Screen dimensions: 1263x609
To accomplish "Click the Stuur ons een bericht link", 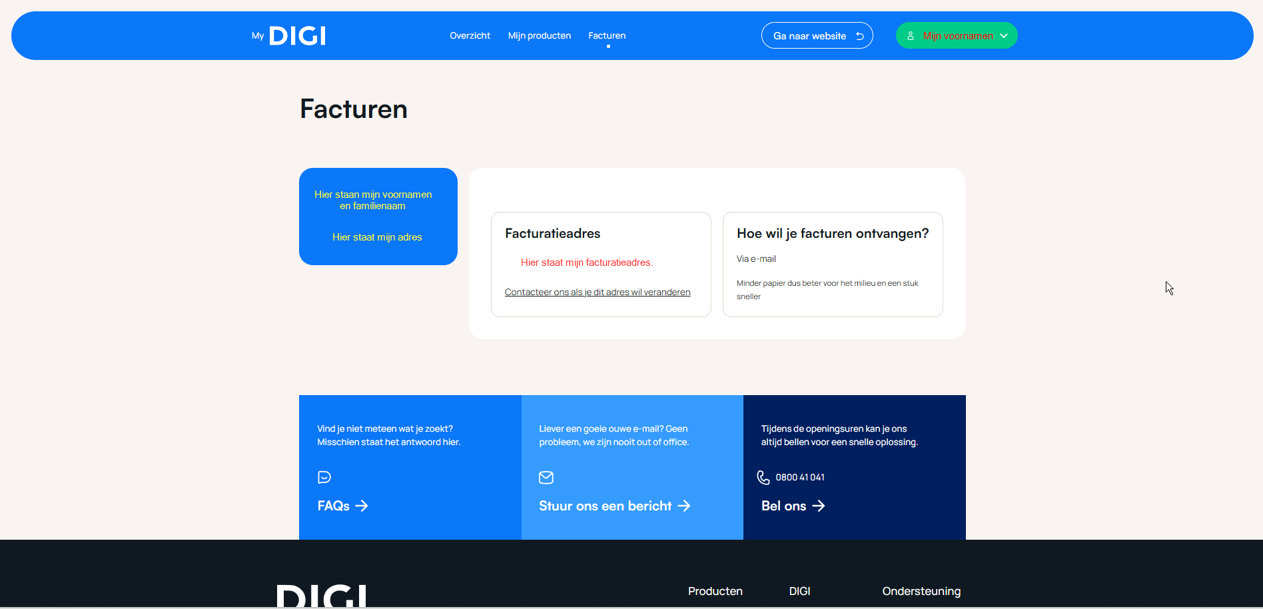I will (x=605, y=506).
